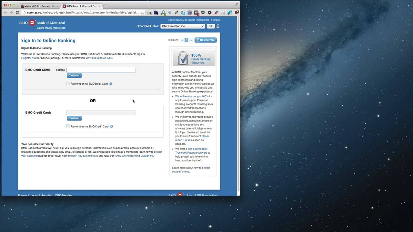Click the browser forward arrow

tap(11, 13)
